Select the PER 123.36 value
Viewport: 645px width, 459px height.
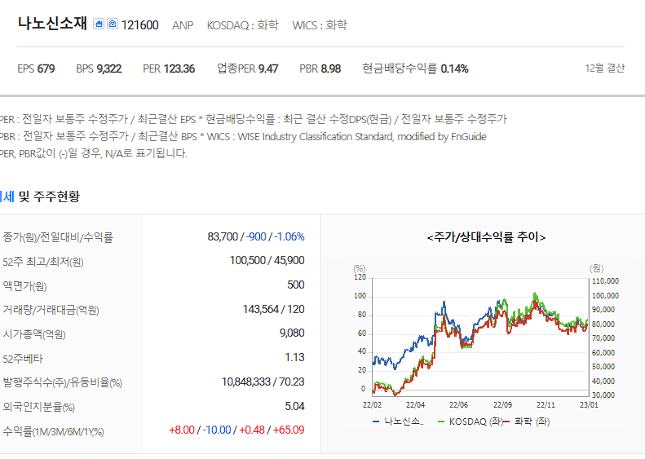(169, 68)
